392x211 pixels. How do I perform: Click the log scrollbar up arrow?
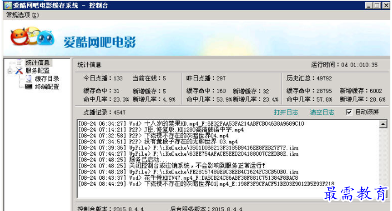coord(383,124)
